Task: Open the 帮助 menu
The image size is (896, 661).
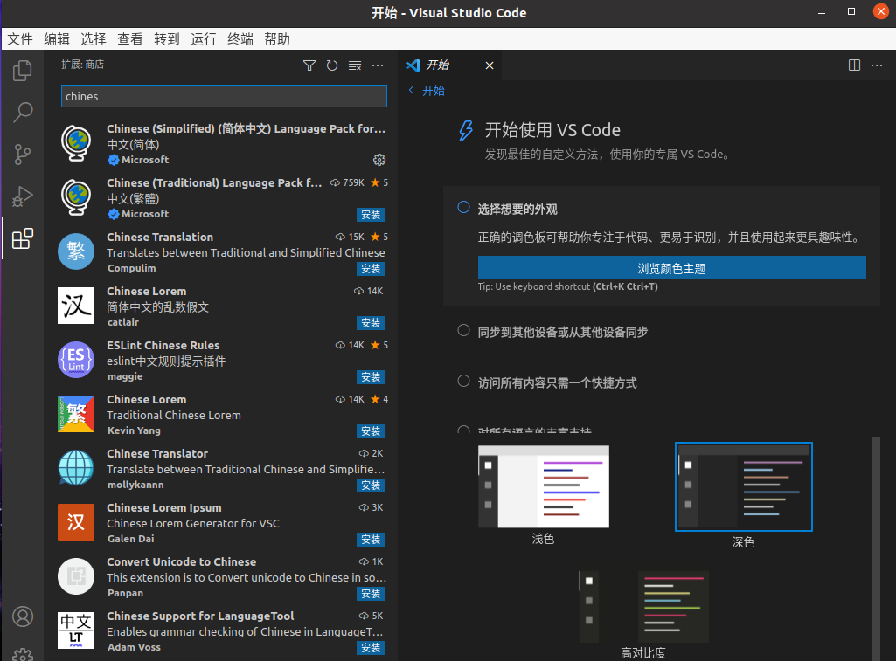Action: pos(277,38)
